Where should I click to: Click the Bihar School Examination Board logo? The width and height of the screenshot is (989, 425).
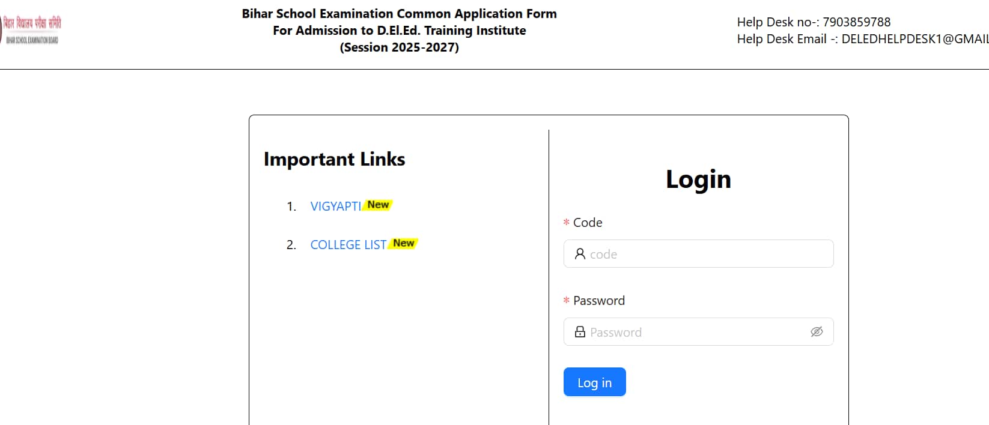point(31,30)
